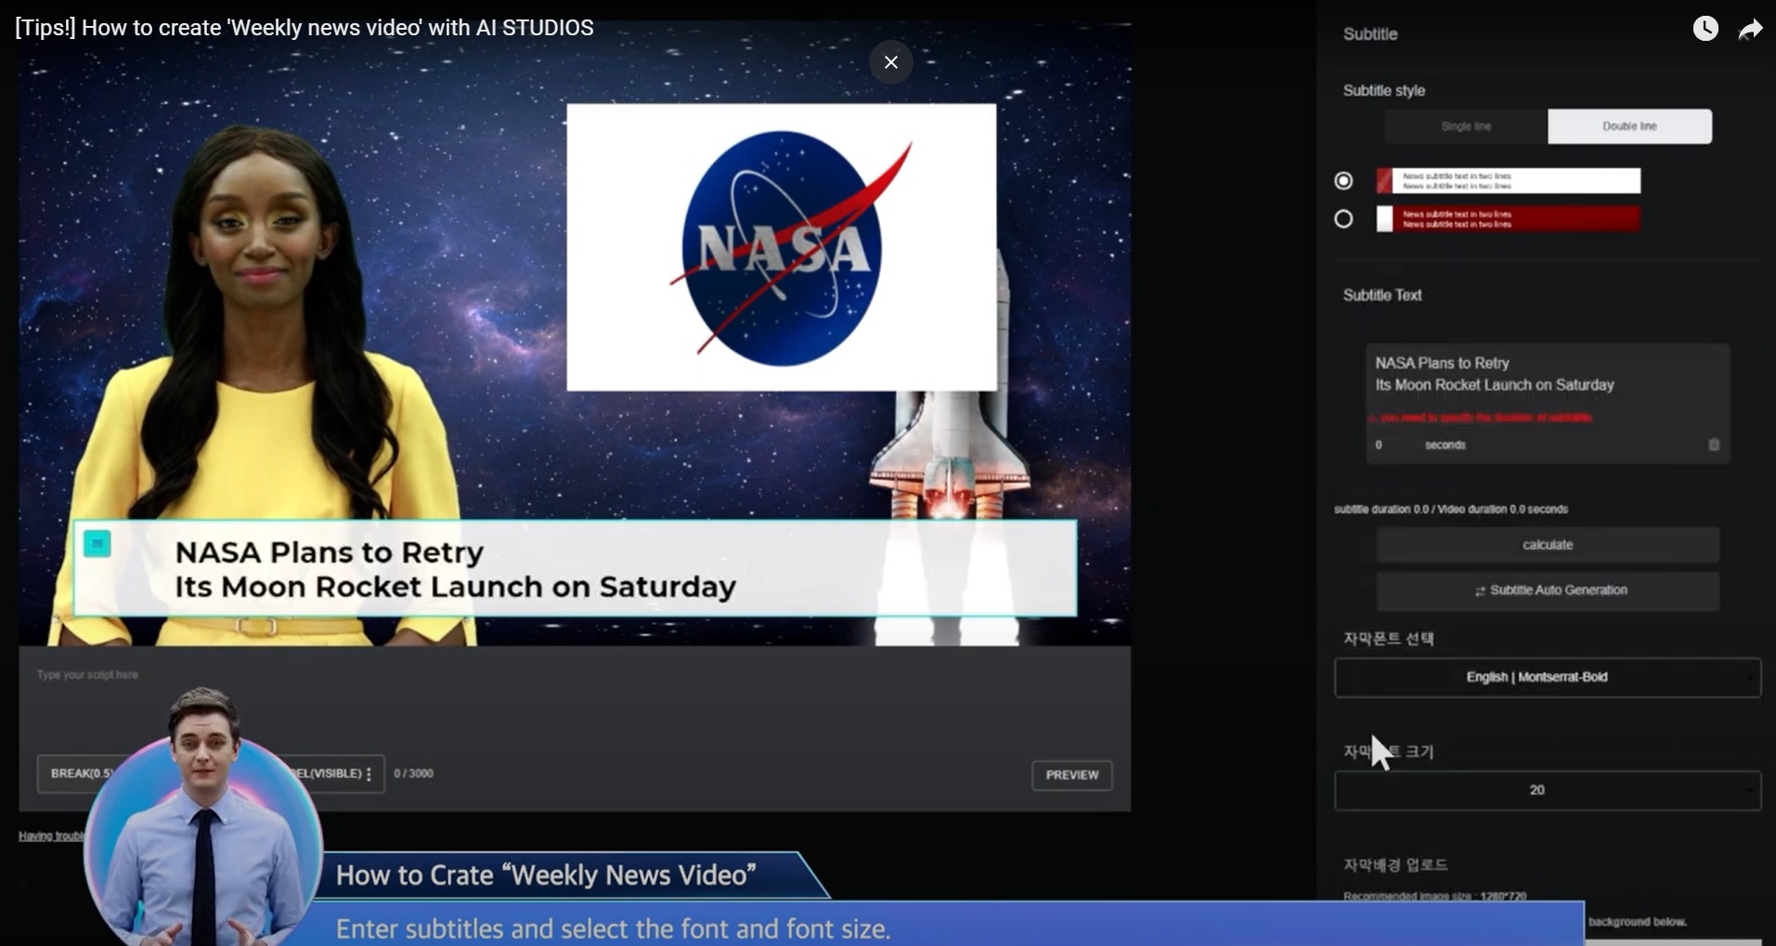The height and width of the screenshot is (946, 1776).
Task: Click the subtitle duration 0.0 status text
Action: coord(1451,510)
